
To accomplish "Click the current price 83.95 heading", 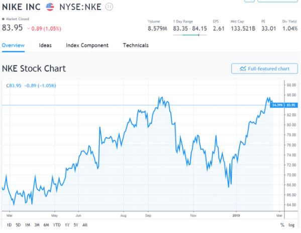I will (x=12, y=28).
